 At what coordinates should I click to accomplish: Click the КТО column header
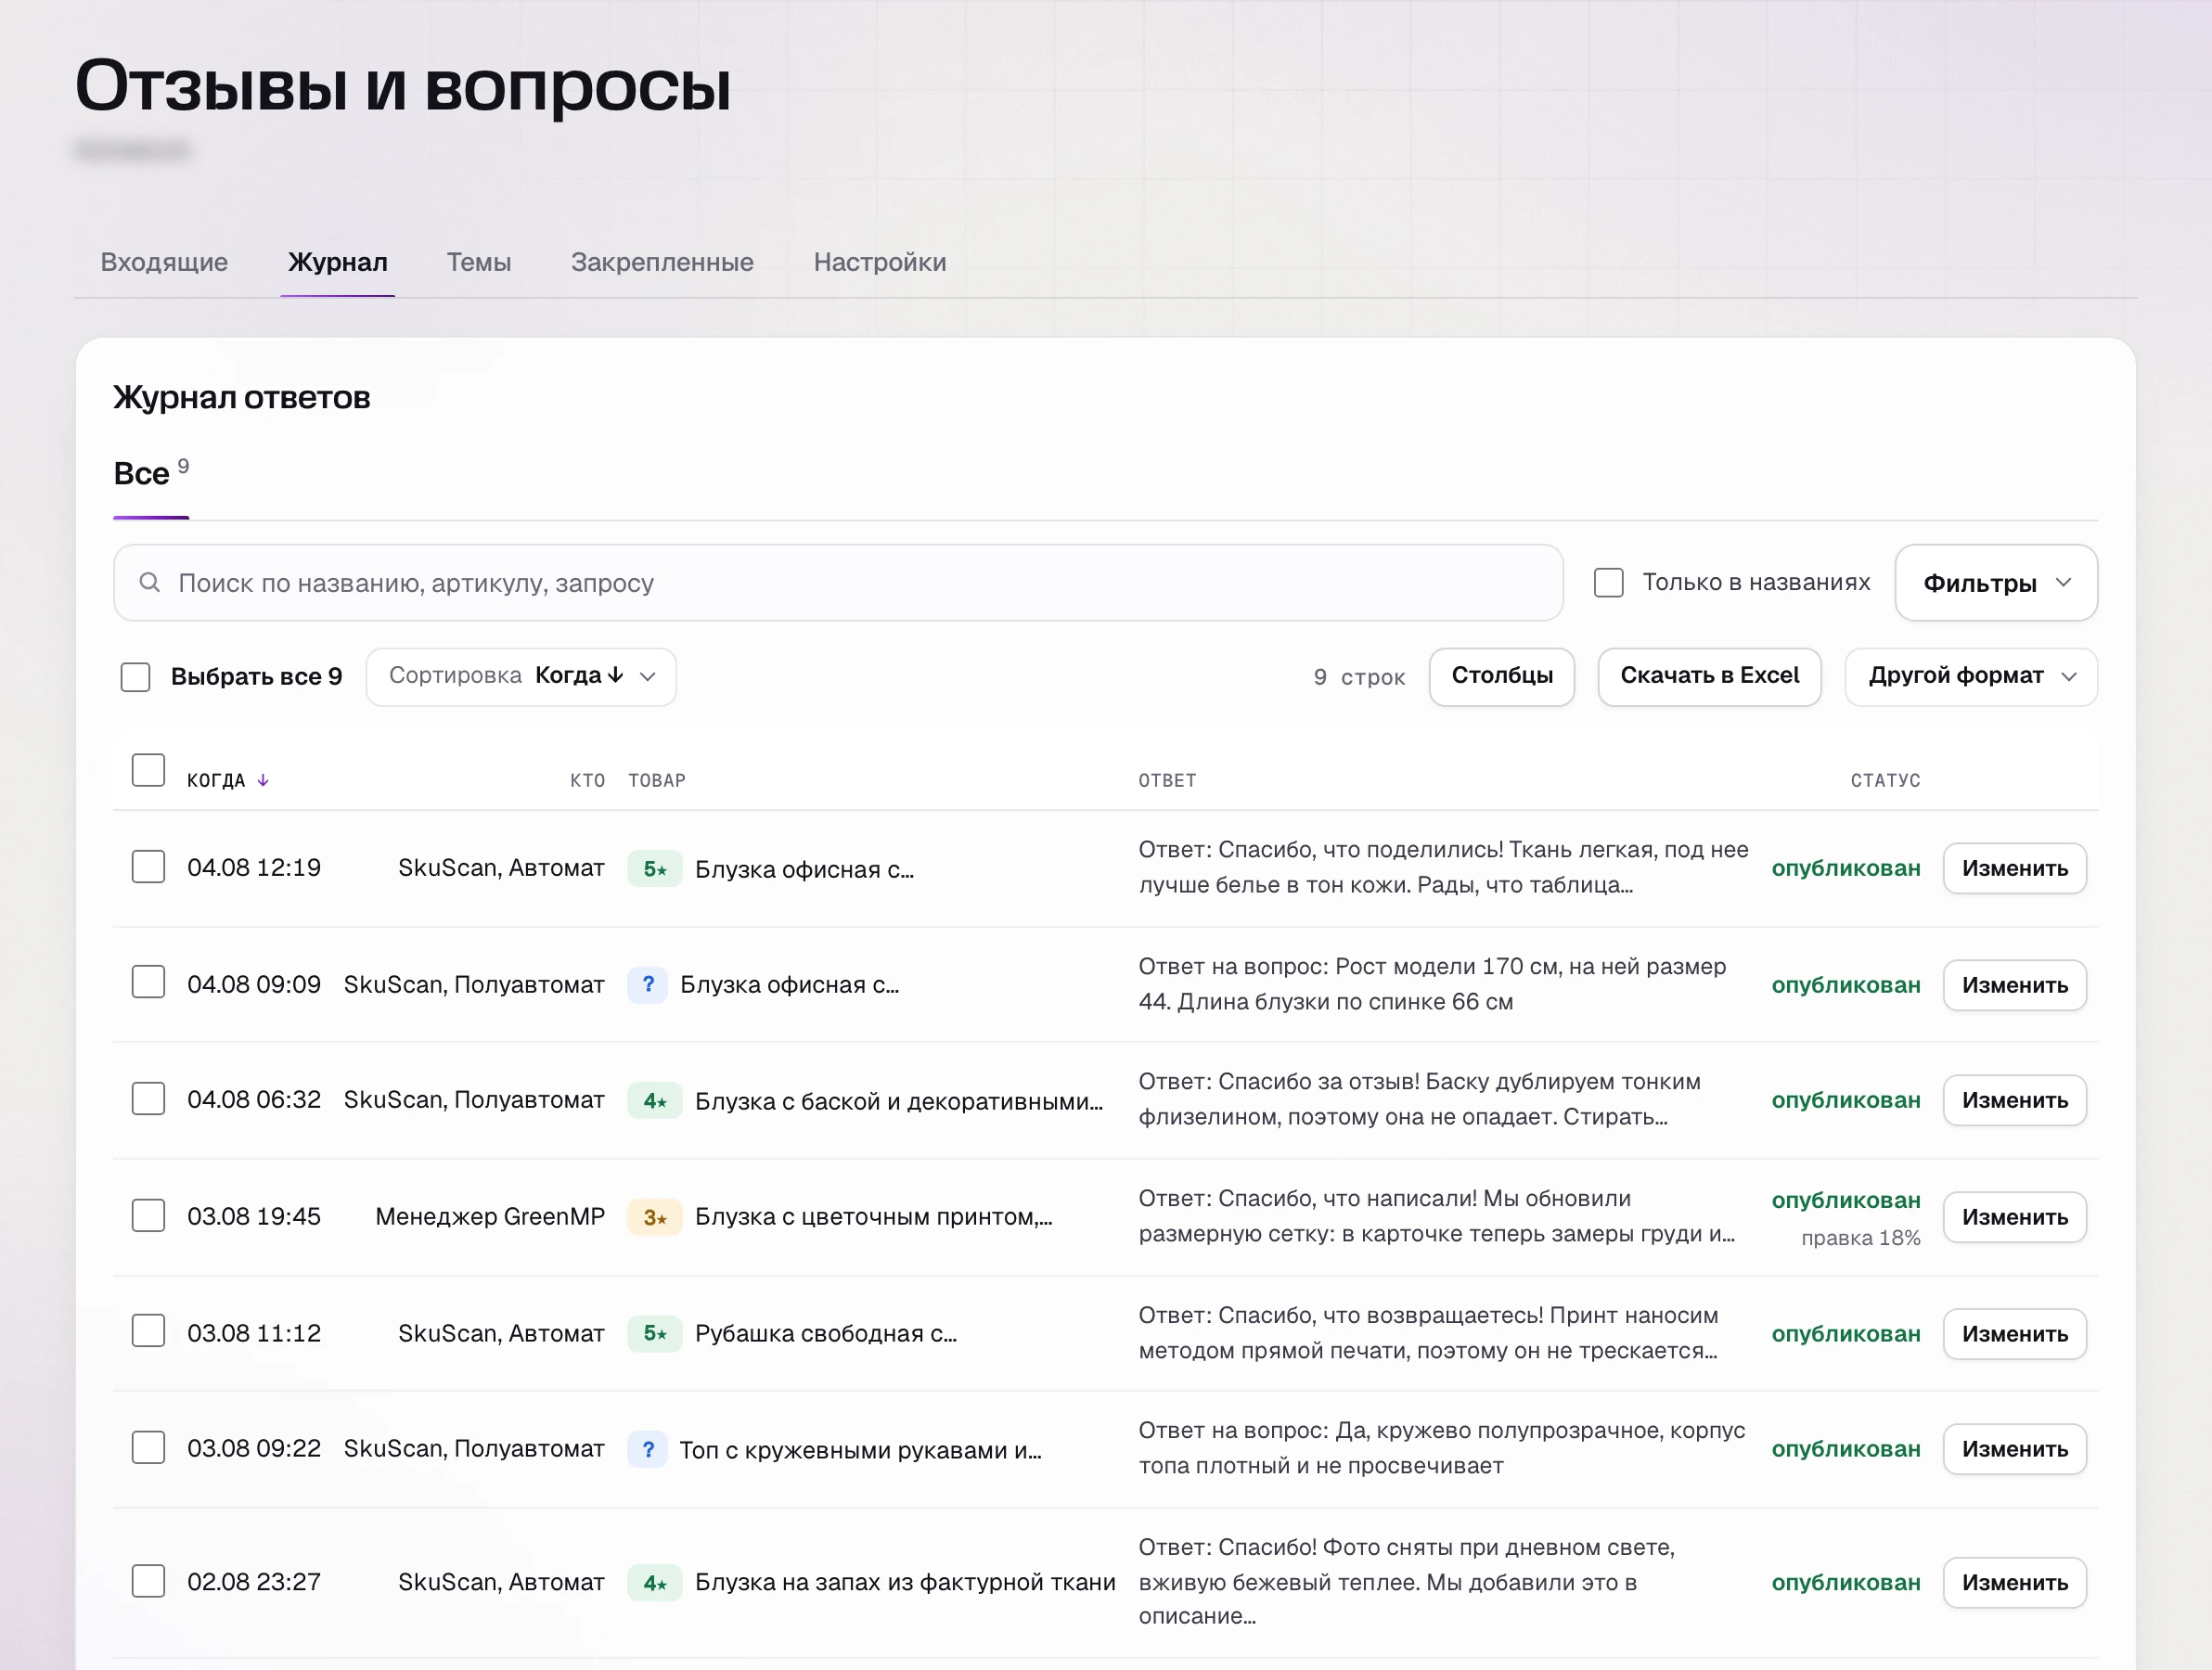point(587,781)
